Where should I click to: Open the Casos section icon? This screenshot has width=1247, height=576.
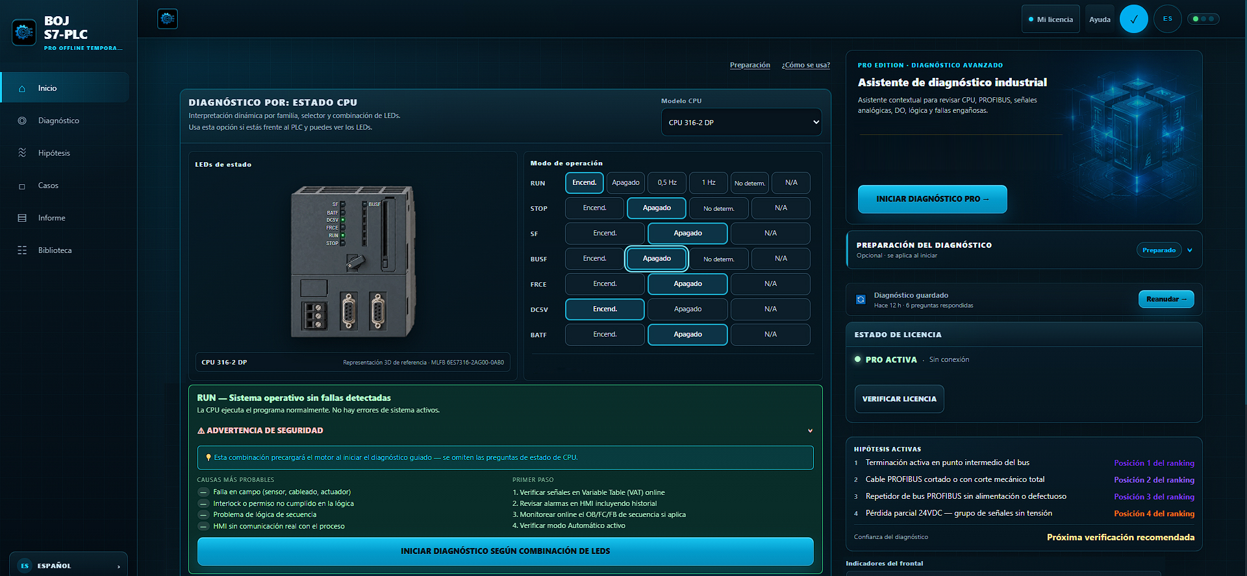click(22, 186)
